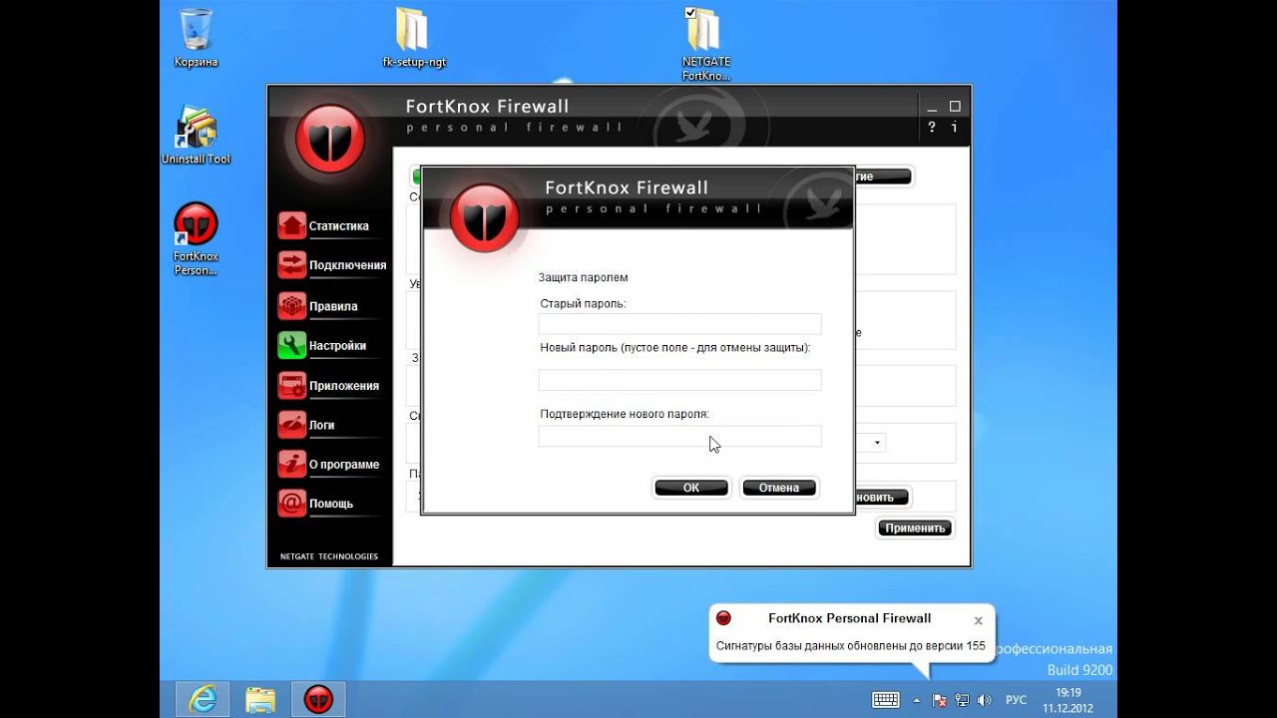Click the new password field
1277x718 pixels.
(679, 380)
